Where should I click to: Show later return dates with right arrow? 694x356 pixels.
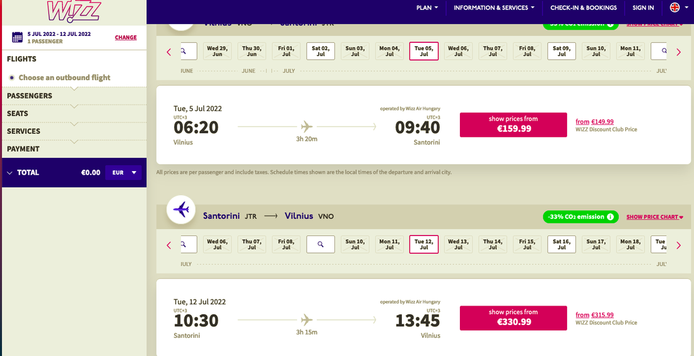tap(678, 245)
